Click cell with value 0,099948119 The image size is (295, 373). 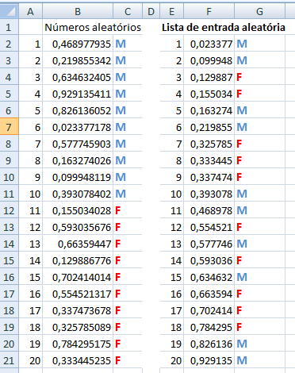pyautogui.click(x=78, y=177)
